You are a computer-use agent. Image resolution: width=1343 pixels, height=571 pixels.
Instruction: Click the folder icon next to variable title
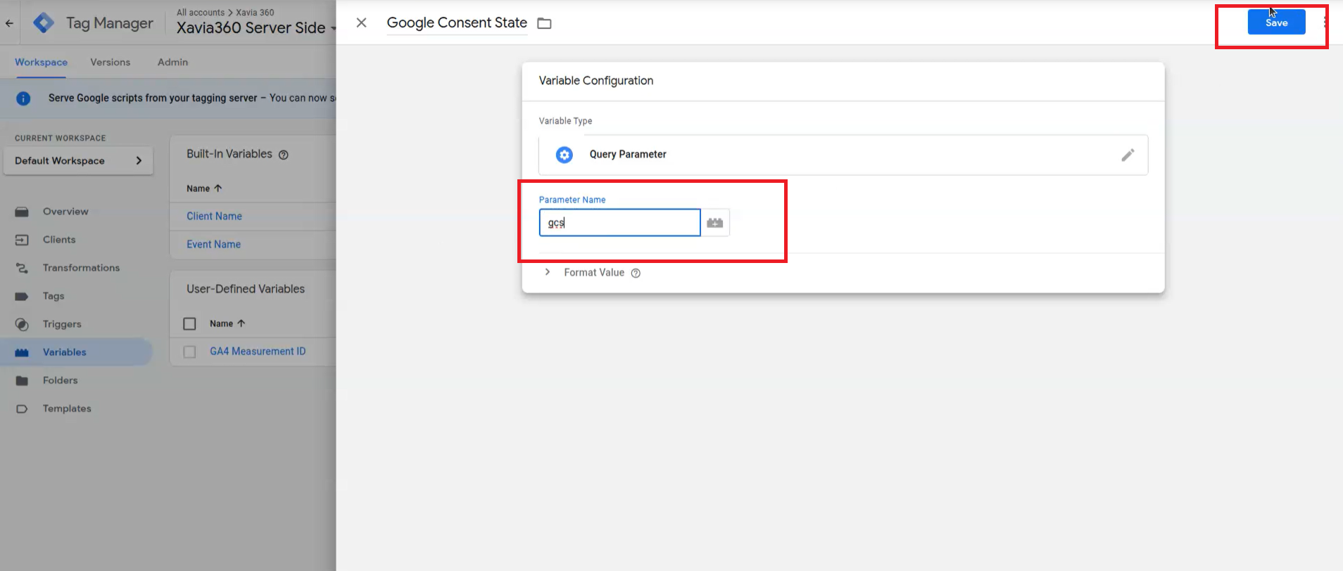[x=544, y=23]
